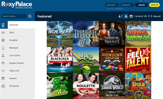Open the Mega Moolah game
Viewport: 163px width, 99px height.
pos(138,34)
